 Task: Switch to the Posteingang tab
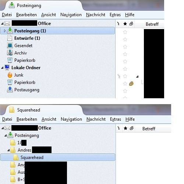click(29, 6)
